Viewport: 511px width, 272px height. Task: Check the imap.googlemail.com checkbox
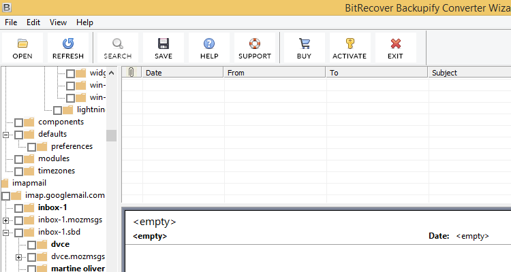click(6, 196)
